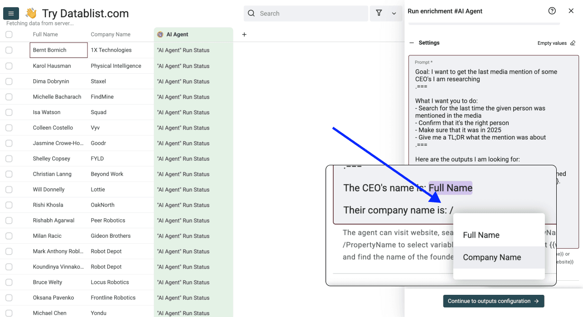Select the checkbox for Bernt Bornich's row
This screenshot has height=317, width=583.
pyautogui.click(x=9, y=50)
